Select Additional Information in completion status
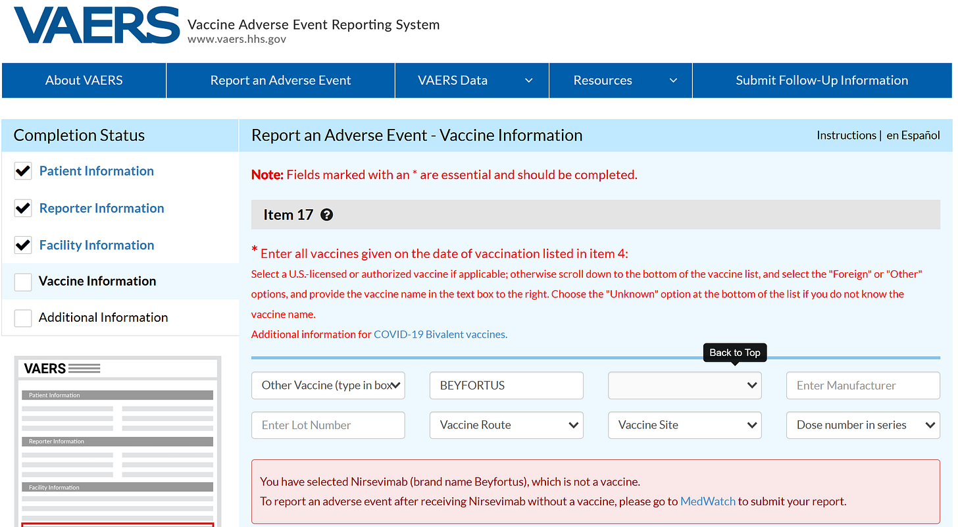Screen dimensions: 958x527 tap(103, 318)
